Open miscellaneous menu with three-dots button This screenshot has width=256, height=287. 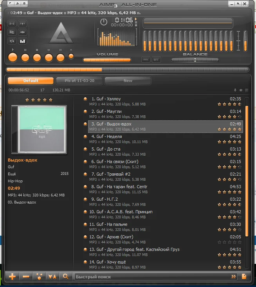[x=39, y=276]
